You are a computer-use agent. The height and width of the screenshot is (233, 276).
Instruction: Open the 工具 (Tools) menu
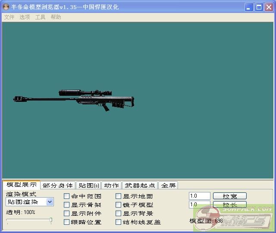click(x=40, y=17)
